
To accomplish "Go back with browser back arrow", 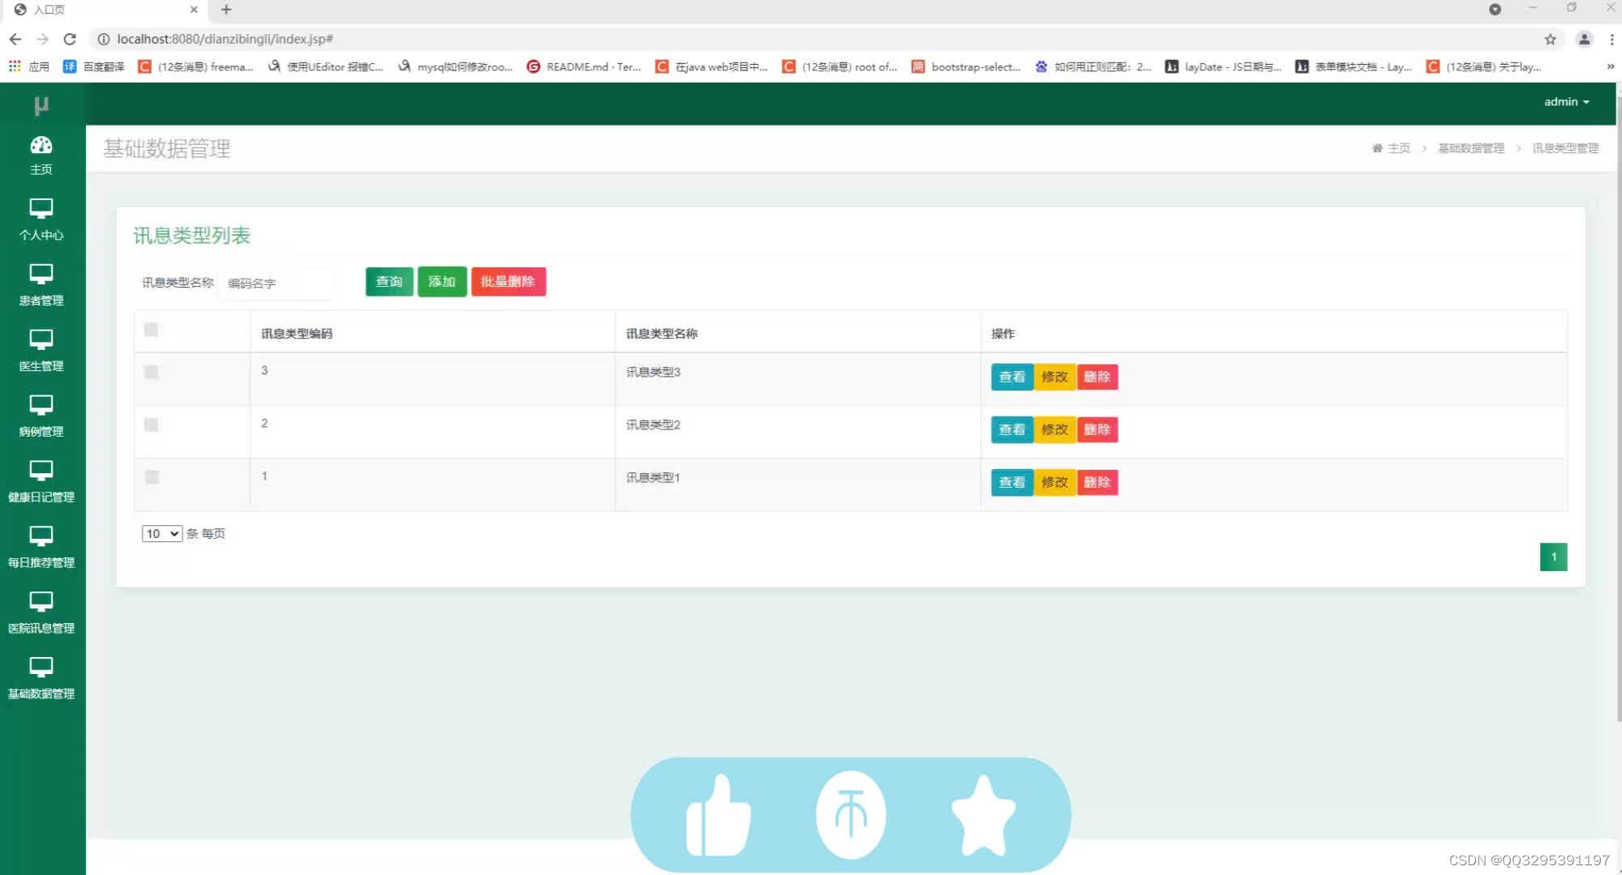I will click(x=15, y=39).
